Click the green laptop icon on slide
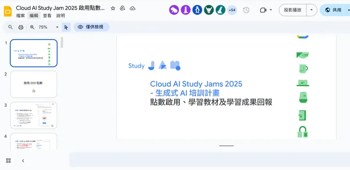Image resolution: width=350 pixels, height=170 pixels. 303,83
